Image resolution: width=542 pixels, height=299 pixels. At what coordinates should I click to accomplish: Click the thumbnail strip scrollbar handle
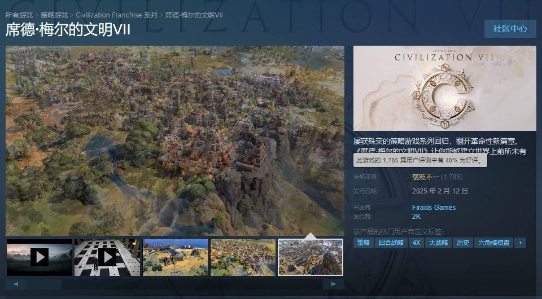(x=44, y=284)
